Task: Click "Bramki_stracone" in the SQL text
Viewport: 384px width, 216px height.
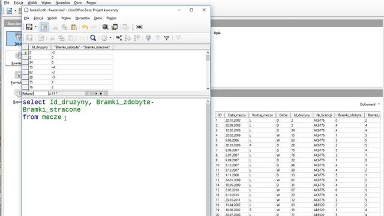Action: (x=52, y=109)
